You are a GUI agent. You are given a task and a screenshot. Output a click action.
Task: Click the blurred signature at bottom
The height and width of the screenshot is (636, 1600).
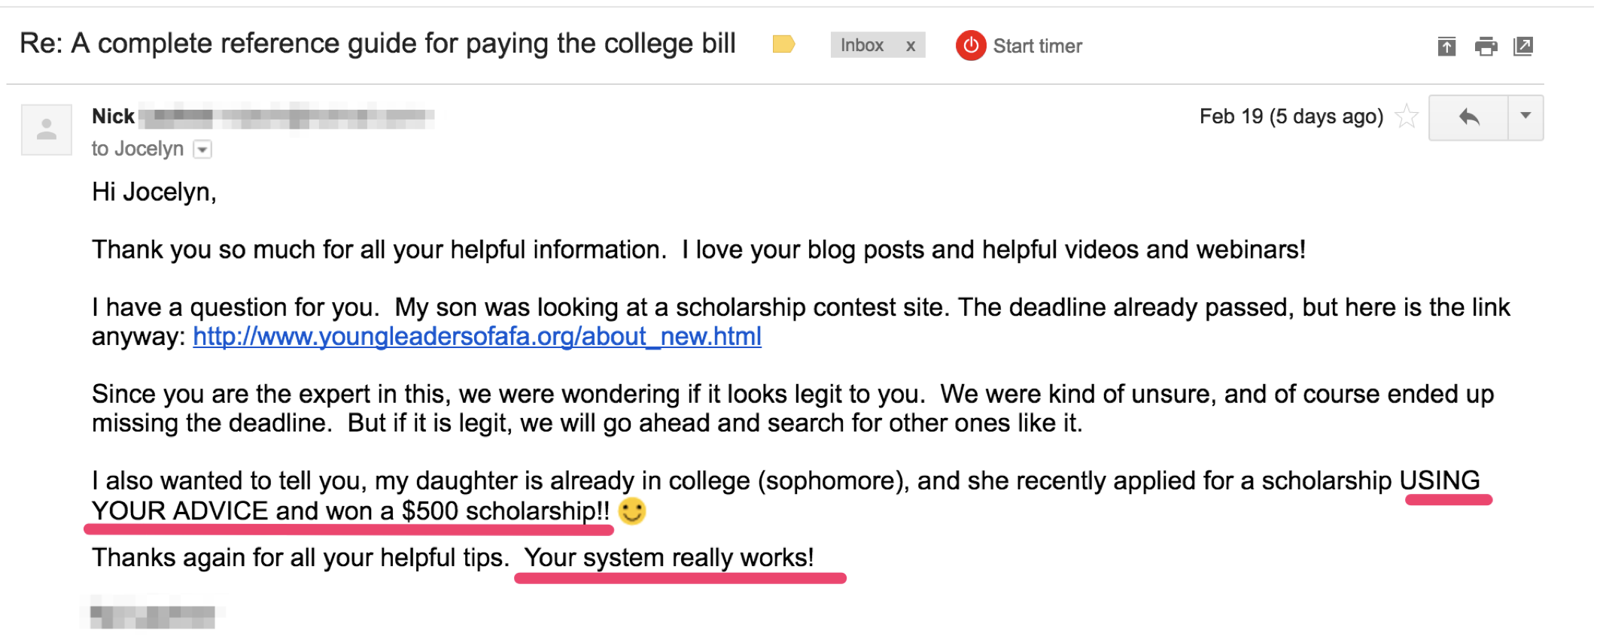[x=152, y=616]
